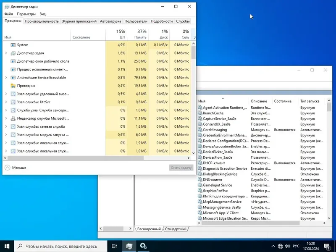Switch to the Производительность tab
Image resolution: width=336 pixels, height=252 pixels.
pyautogui.click(x=41, y=21)
